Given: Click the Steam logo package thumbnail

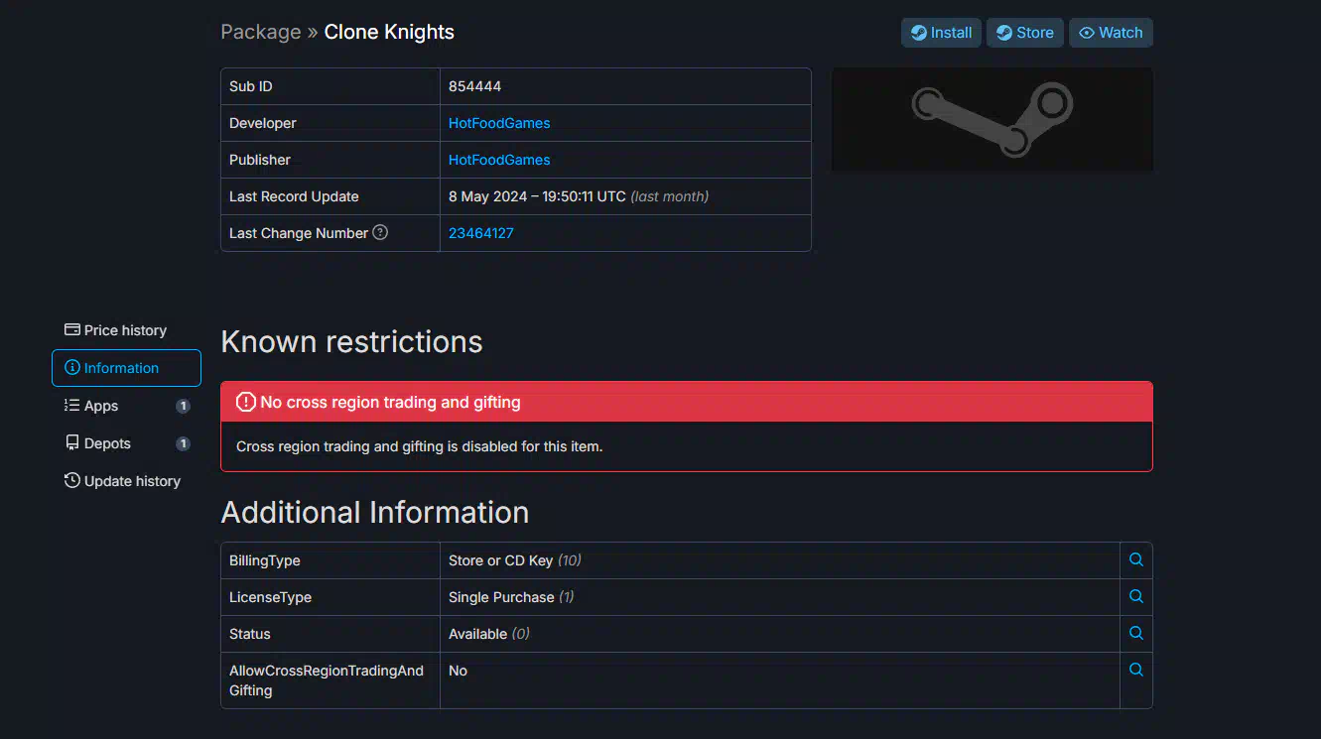Looking at the screenshot, I should click(x=991, y=119).
